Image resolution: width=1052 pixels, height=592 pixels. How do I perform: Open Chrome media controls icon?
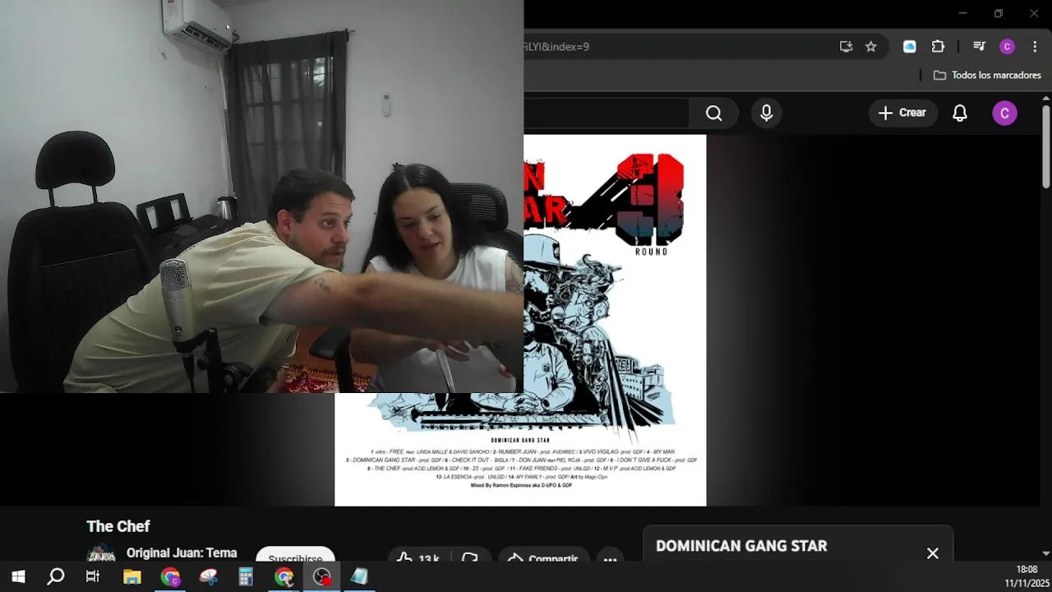pos(979,47)
